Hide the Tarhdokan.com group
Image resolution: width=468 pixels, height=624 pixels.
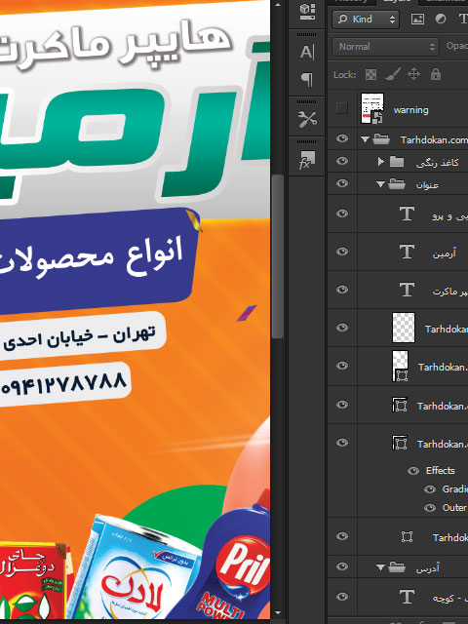coord(342,138)
